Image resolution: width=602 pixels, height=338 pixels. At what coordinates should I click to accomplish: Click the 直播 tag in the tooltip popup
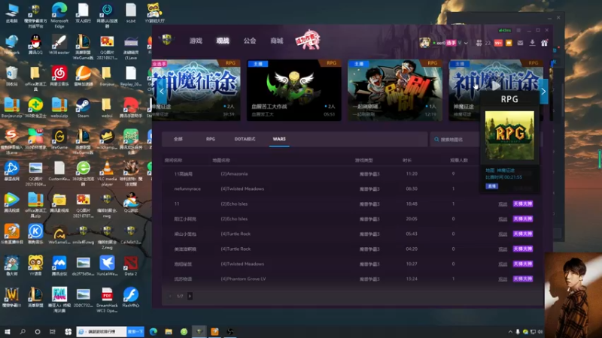point(492,186)
